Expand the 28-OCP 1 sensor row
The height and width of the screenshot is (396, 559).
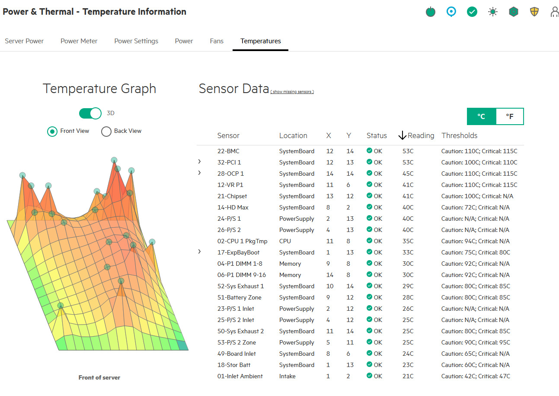coord(199,173)
